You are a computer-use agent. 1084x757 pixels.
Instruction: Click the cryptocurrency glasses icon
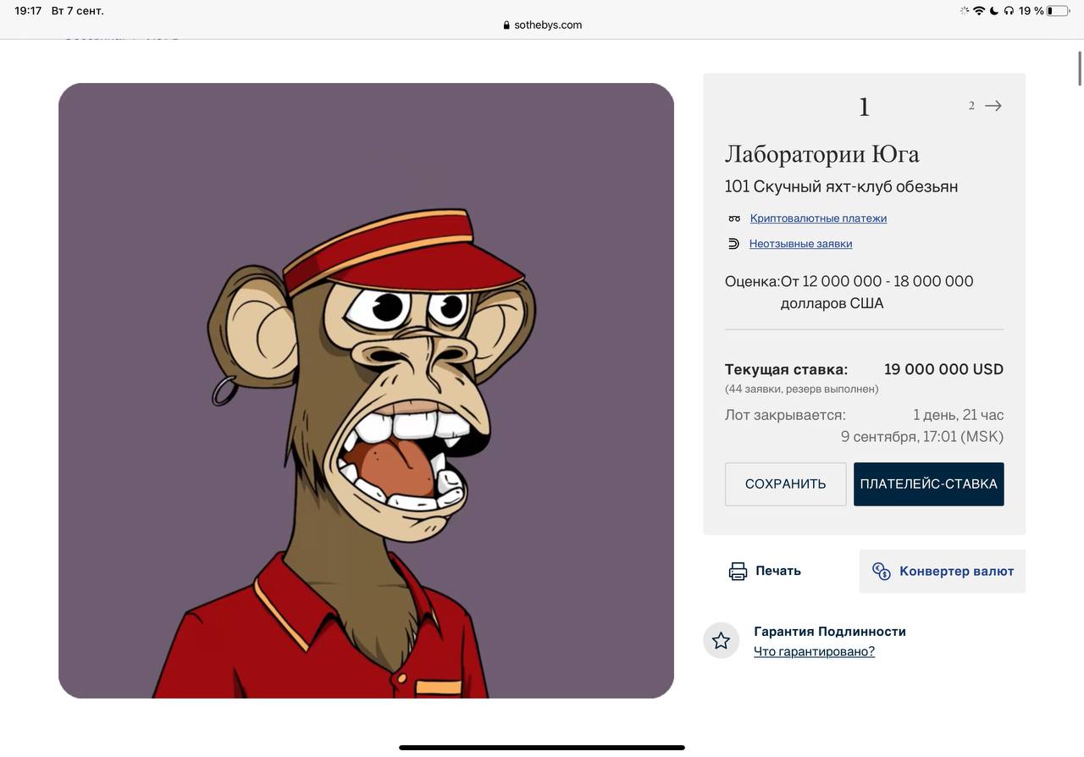tap(734, 218)
